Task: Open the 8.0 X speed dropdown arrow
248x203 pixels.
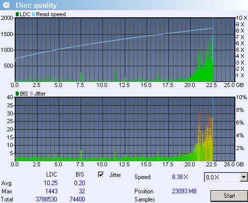Action: click(x=243, y=177)
